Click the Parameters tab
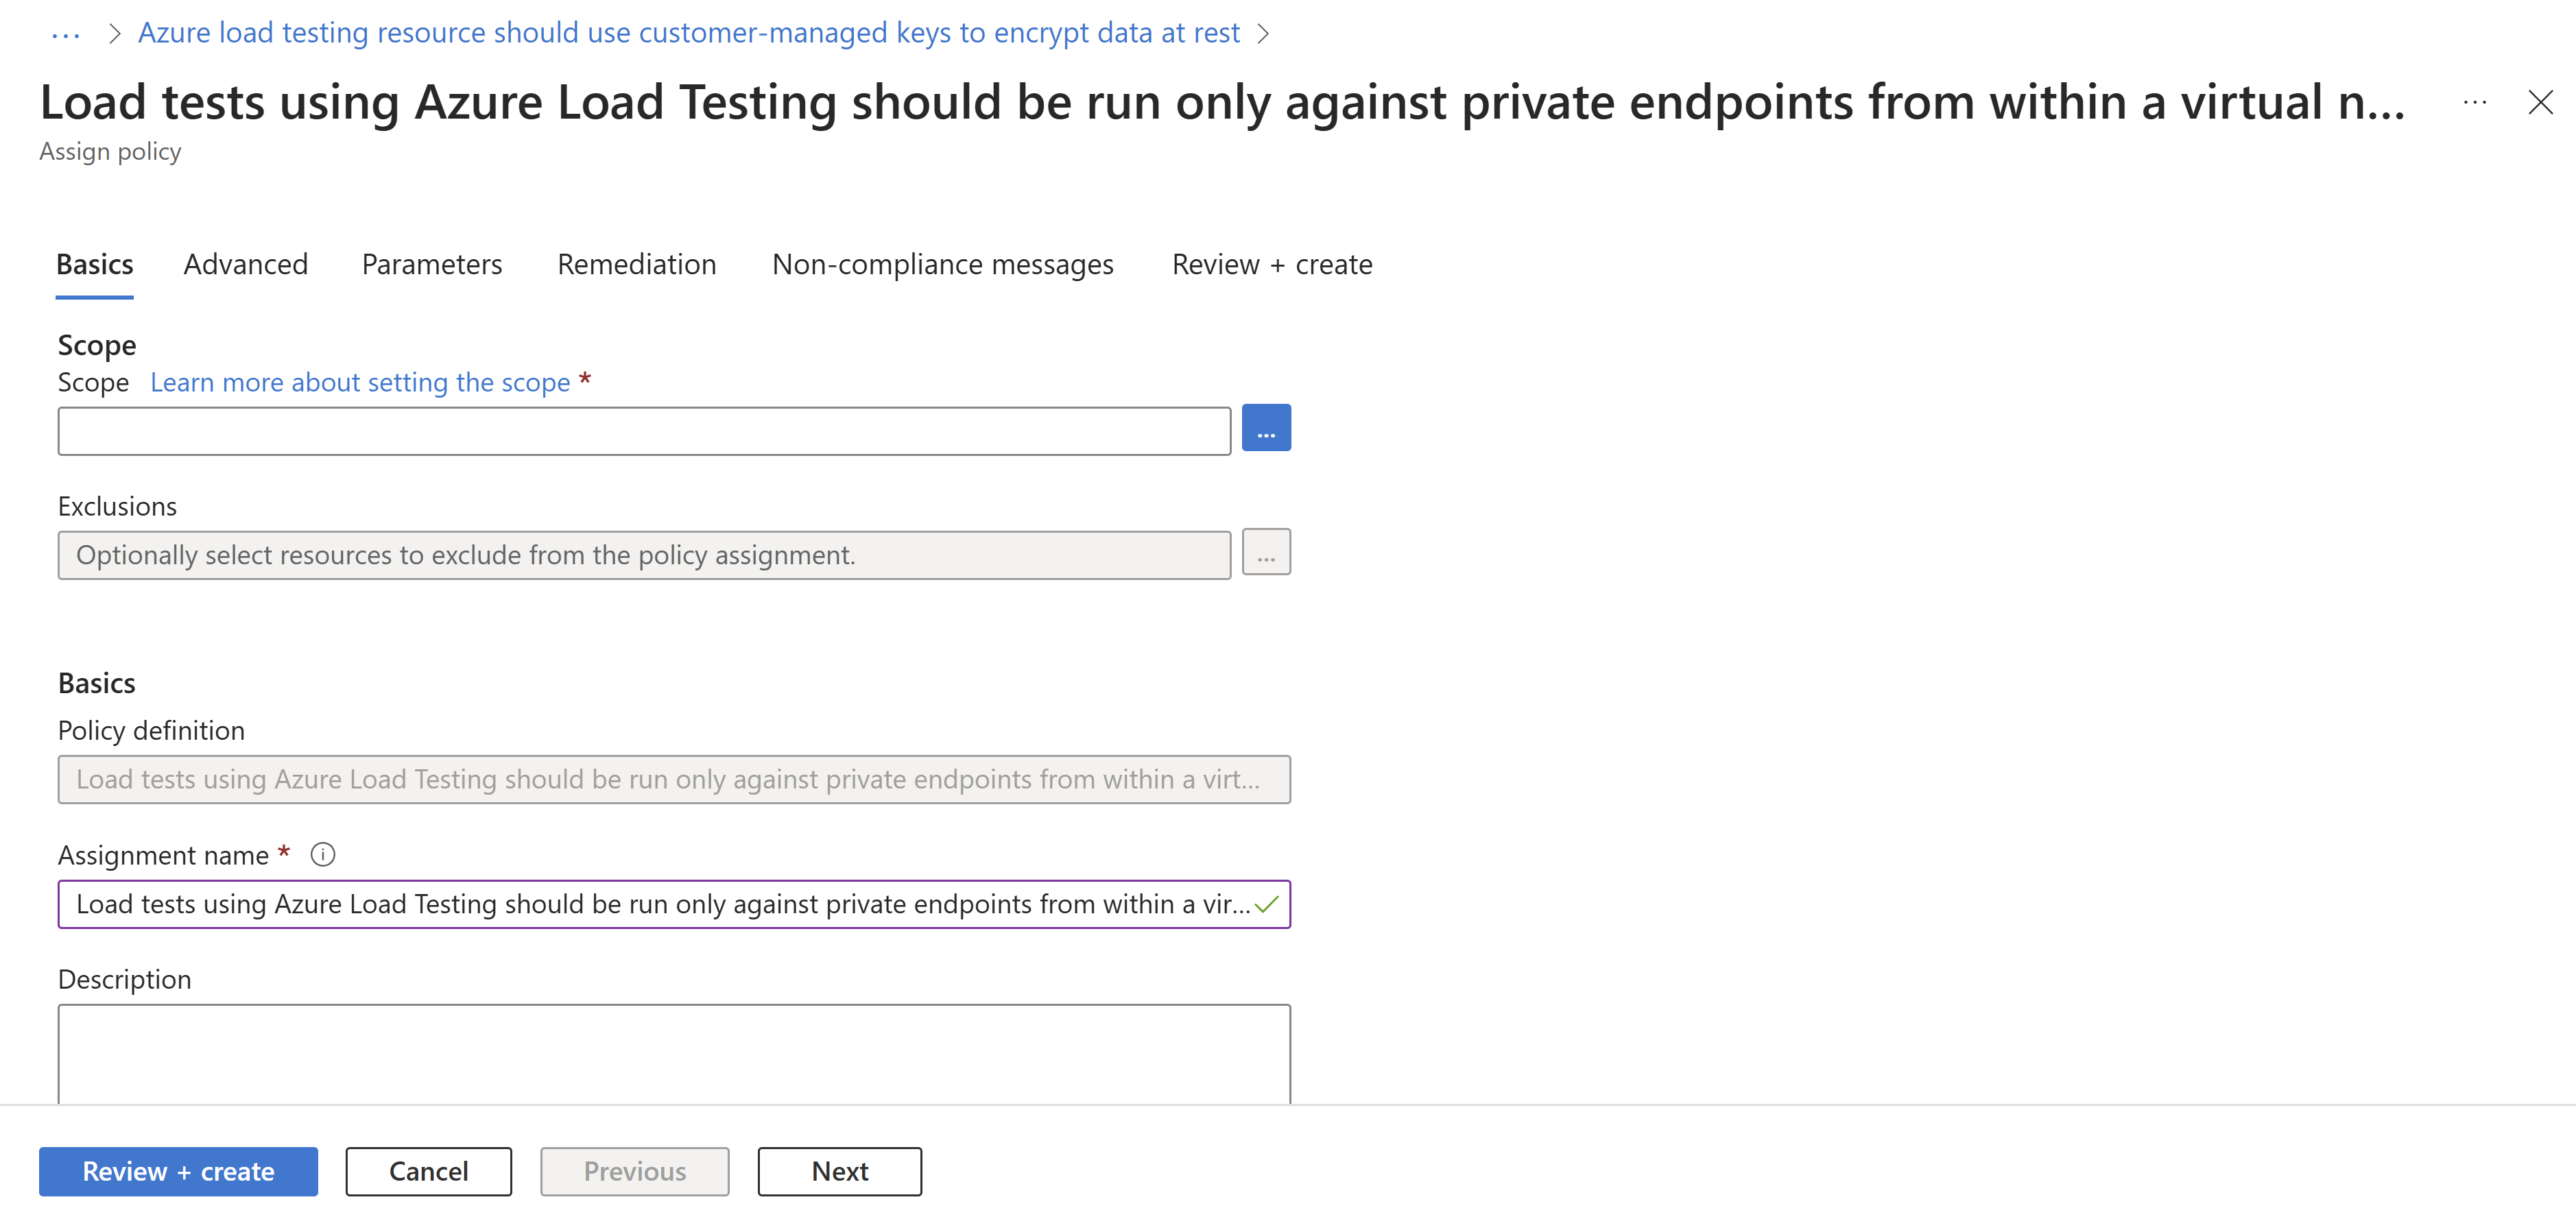The image size is (2576, 1217). click(x=431, y=263)
